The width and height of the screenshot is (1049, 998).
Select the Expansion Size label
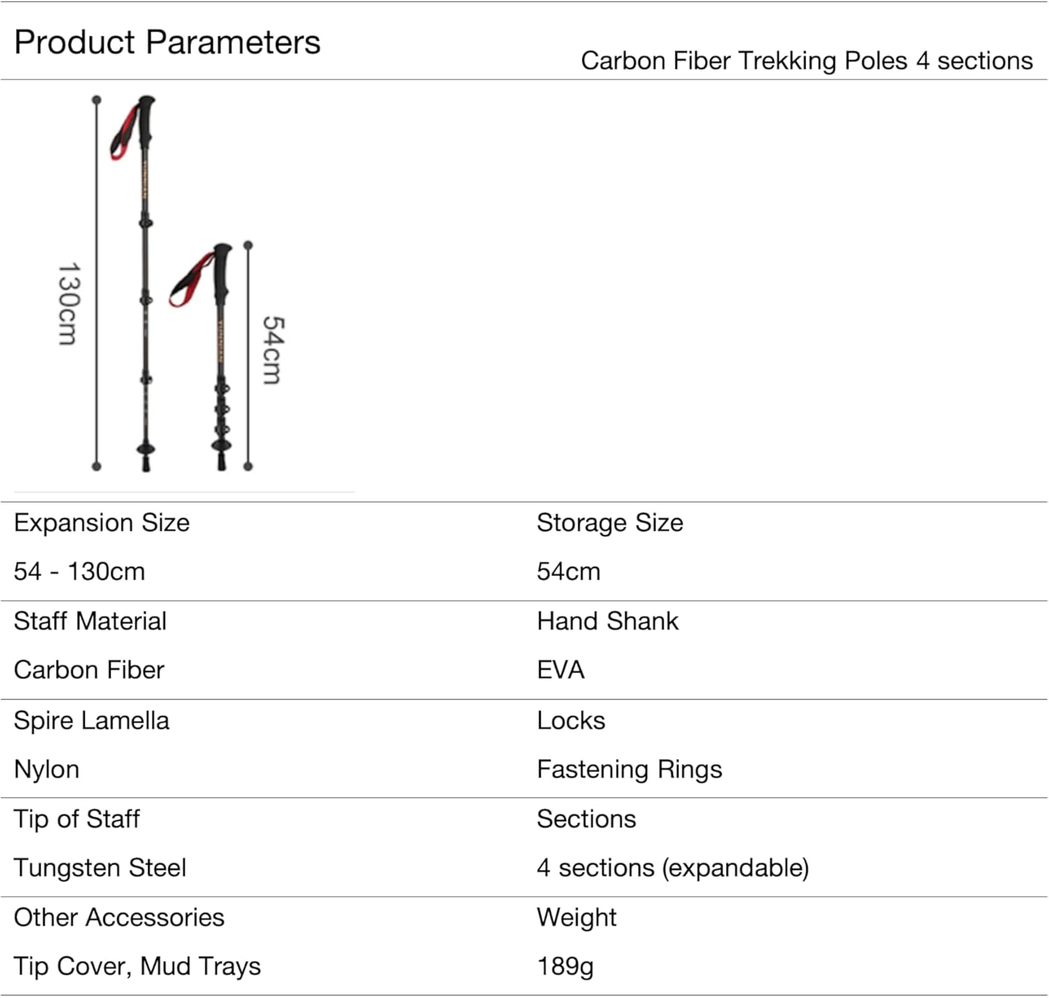(101, 523)
